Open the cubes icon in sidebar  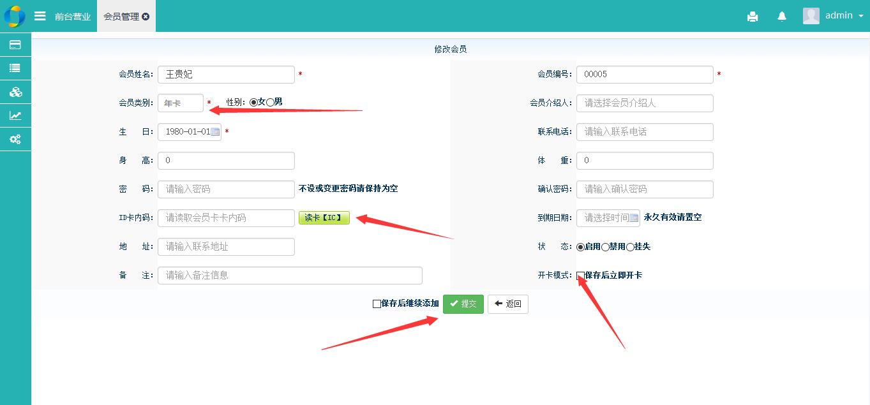click(x=15, y=92)
